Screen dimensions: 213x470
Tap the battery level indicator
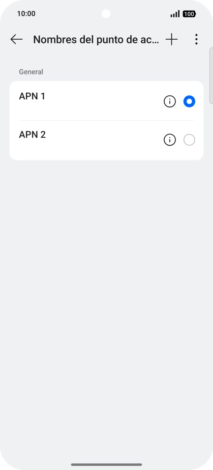[x=189, y=14]
